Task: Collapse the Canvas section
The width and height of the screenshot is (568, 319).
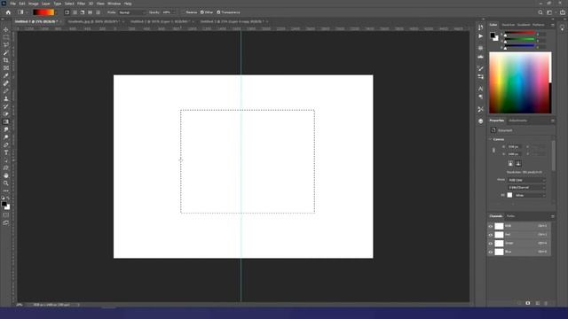Action: (491, 139)
